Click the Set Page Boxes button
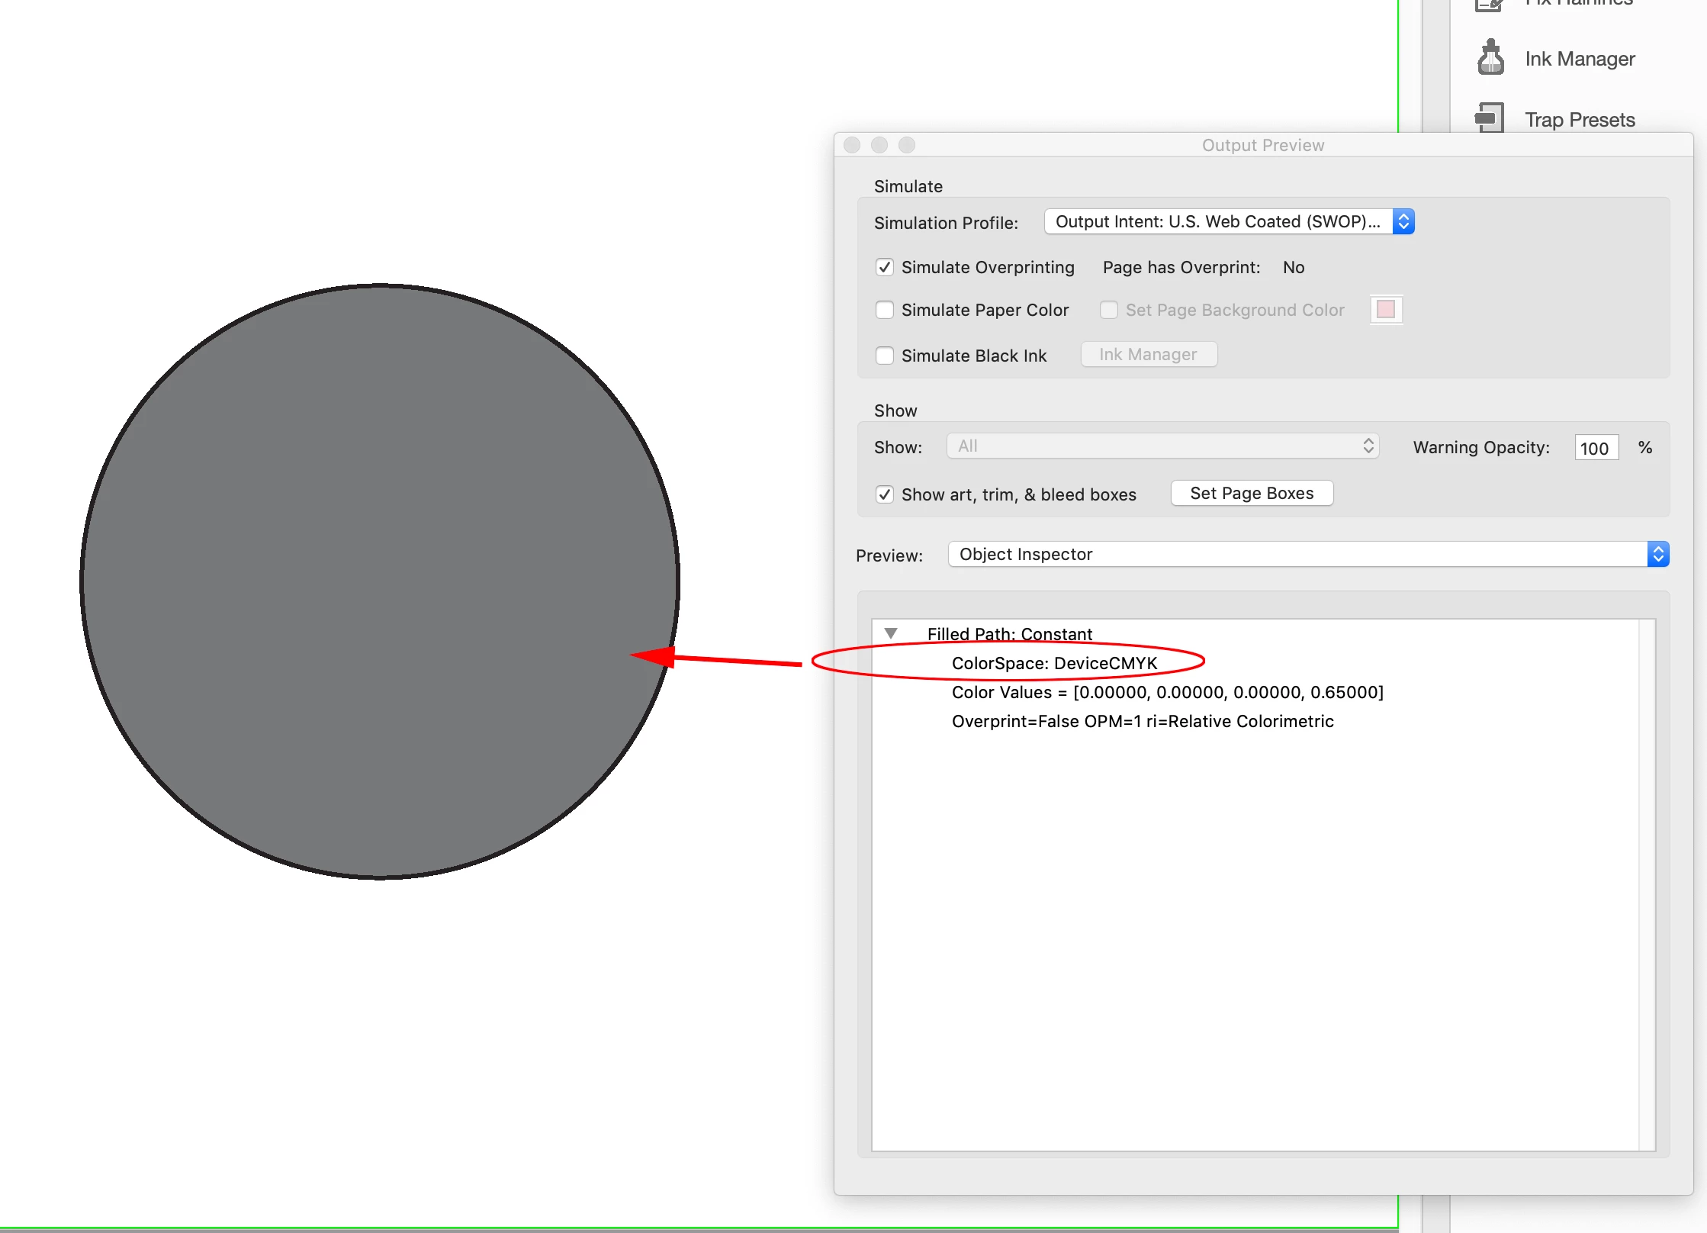The image size is (1707, 1233). [1251, 493]
